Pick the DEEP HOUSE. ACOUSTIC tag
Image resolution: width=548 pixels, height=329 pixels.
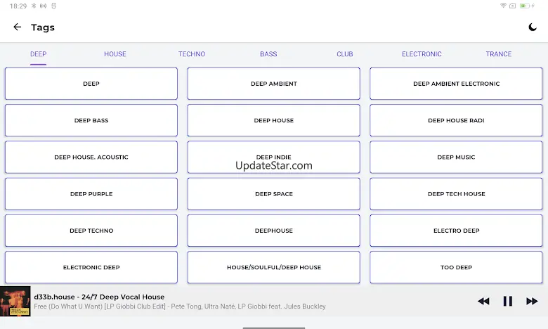91,157
